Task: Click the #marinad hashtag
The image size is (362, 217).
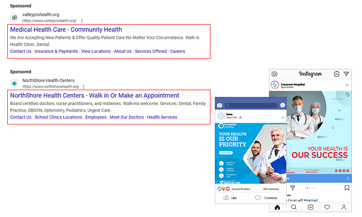Action: [x=311, y=200]
